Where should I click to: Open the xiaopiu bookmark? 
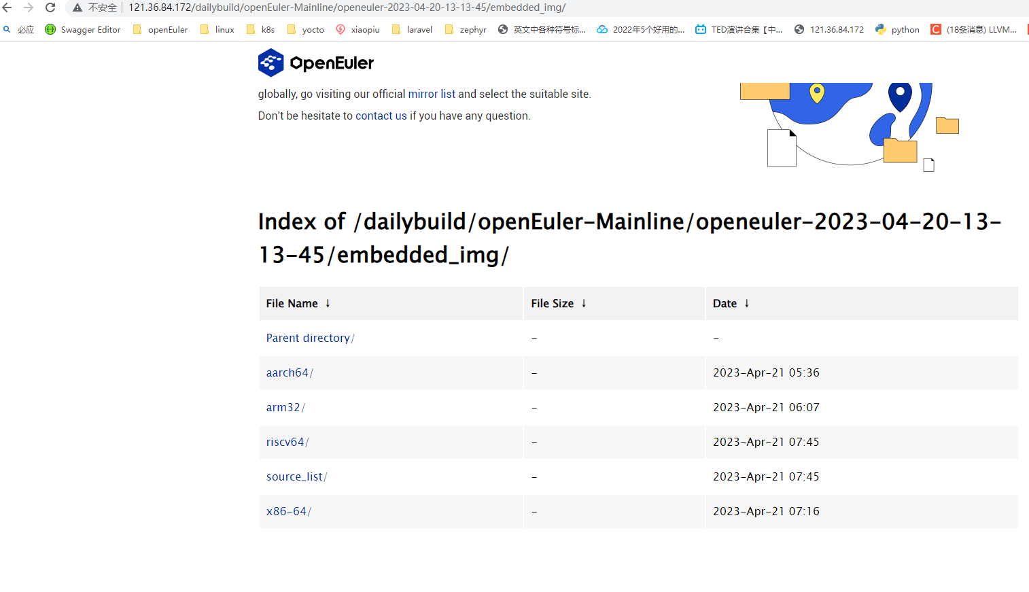tap(357, 29)
